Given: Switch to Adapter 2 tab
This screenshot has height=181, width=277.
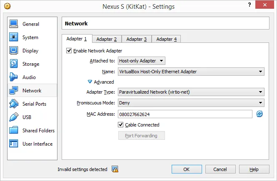Looking at the screenshot, I should click(107, 39).
